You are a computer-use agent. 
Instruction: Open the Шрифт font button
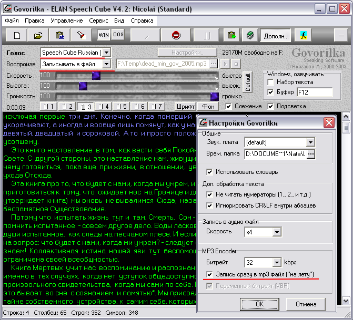(x=186, y=106)
